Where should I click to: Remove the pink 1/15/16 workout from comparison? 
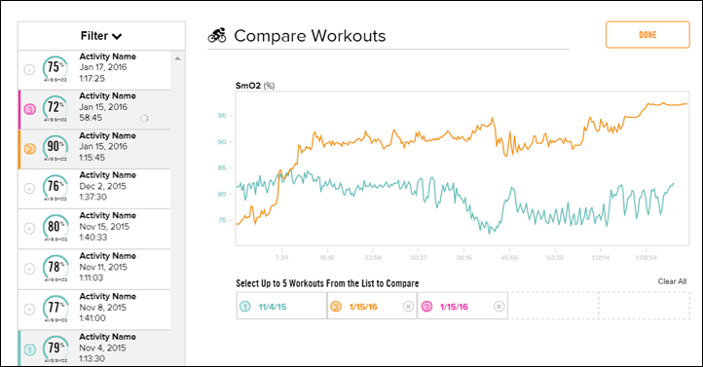click(x=499, y=307)
